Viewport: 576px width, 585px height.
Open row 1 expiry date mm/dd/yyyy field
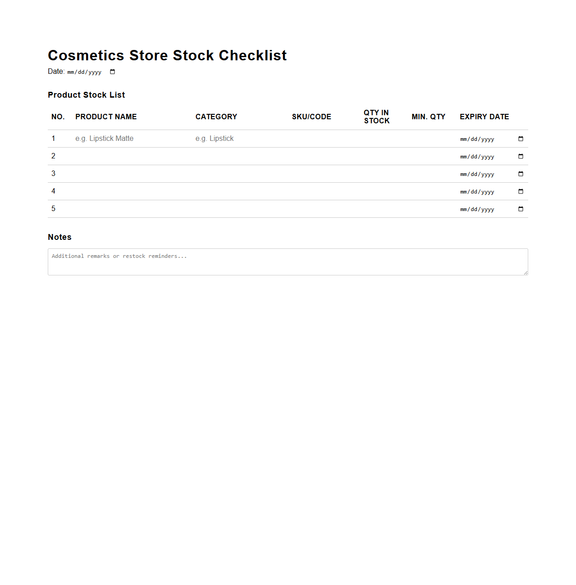[477, 139]
